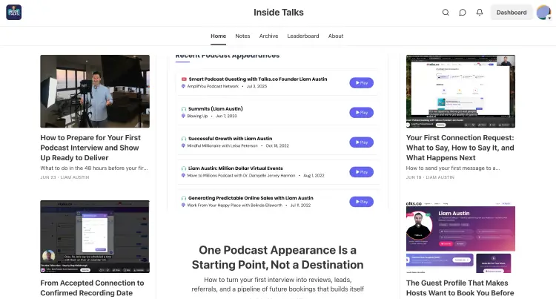Click the Dashboard button
This screenshot has width=556, height=299.
click(512, 13)
